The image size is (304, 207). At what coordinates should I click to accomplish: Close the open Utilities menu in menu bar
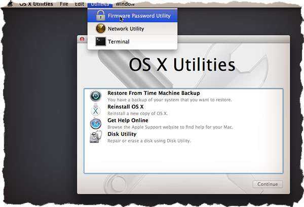(100, 4)
